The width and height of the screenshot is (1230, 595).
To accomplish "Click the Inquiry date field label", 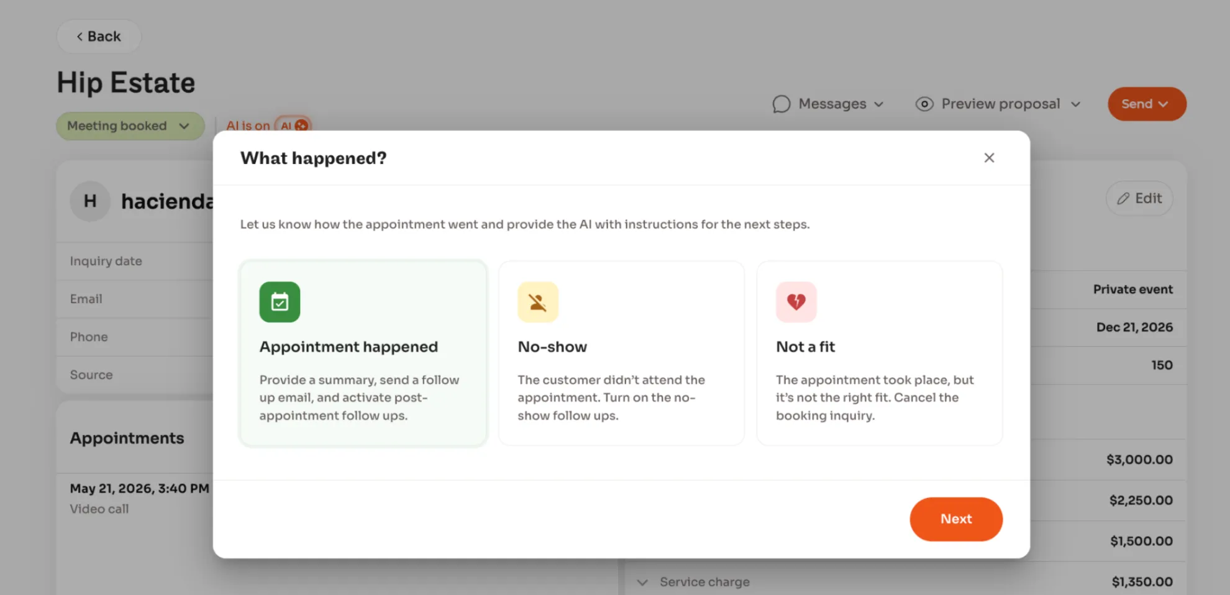I will point(106,261).
